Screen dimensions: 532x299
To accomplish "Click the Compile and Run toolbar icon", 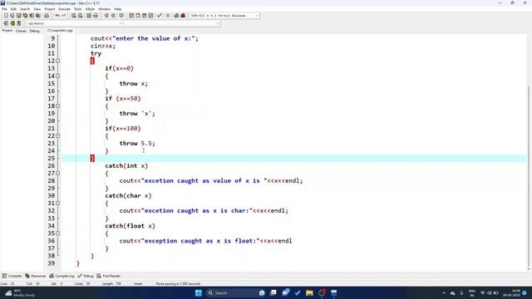I will coord(144,16).
